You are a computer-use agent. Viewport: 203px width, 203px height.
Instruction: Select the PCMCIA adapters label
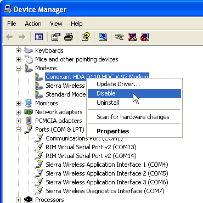(x=59, y=121)
